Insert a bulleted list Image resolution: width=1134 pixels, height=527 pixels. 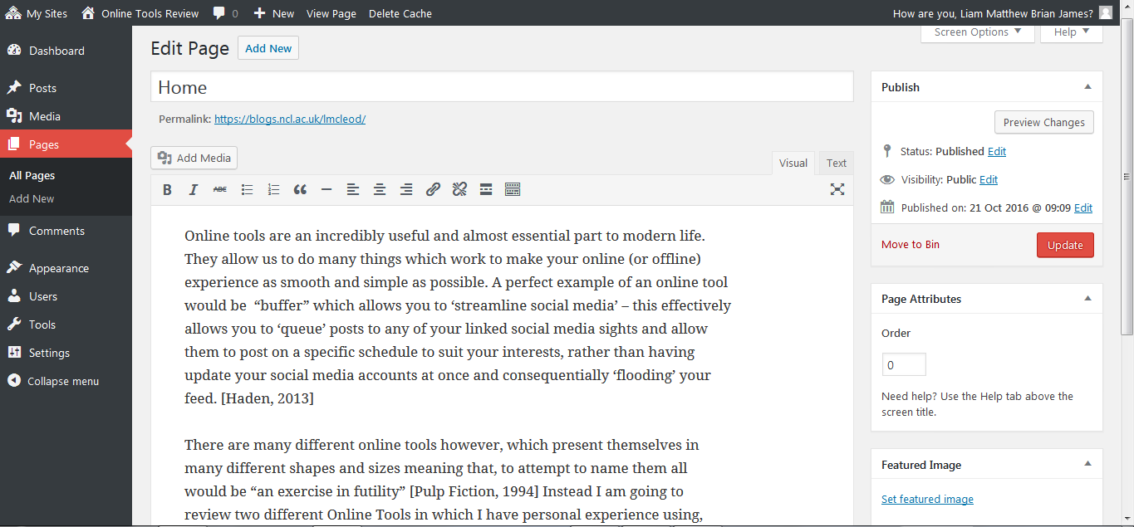click(x=247, y=190)
